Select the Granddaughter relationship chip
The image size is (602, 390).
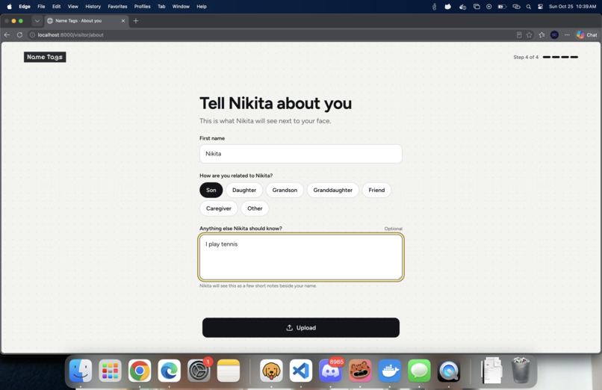pos(333,190)
